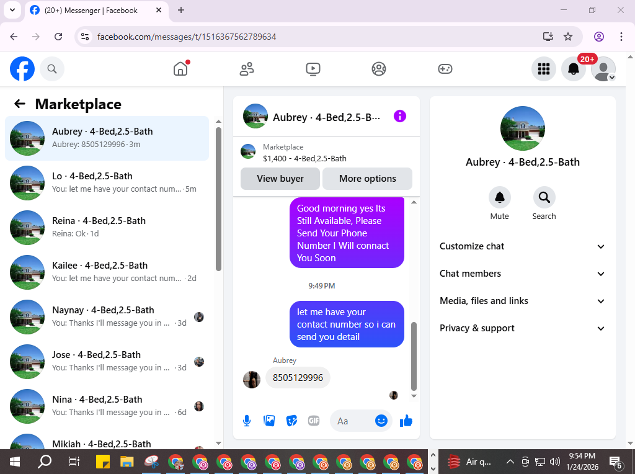Click the browser Back button

click(14, 37)
